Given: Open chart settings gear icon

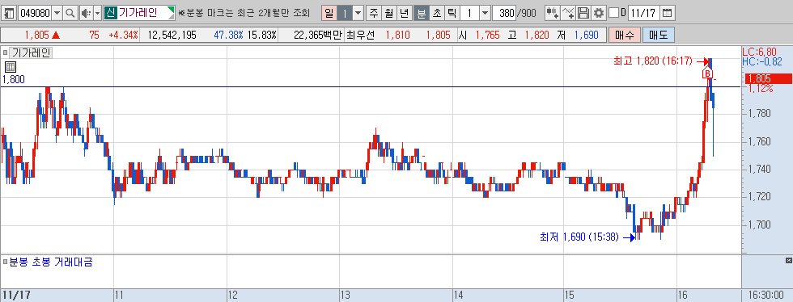Looking at the screenshot, I should 599,13.
